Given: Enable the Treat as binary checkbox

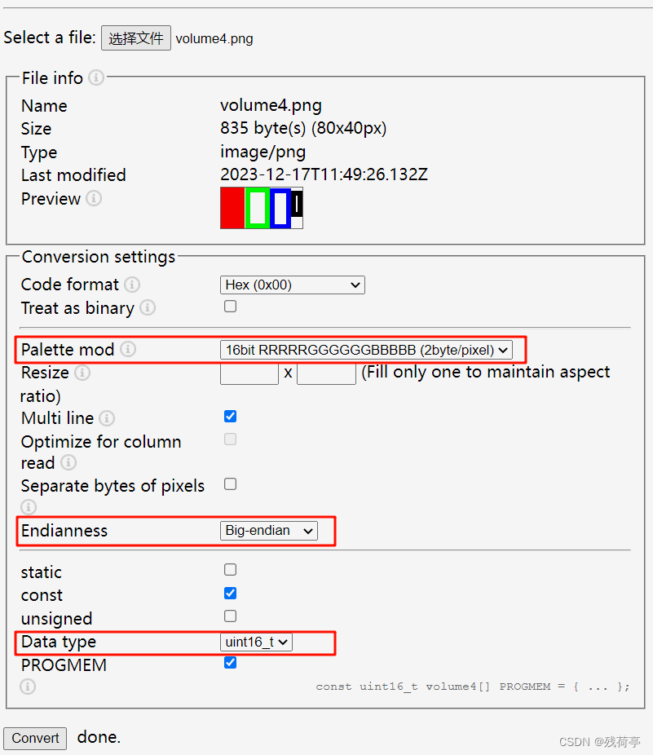Looking at the screenshot, I should click(230, 306).
